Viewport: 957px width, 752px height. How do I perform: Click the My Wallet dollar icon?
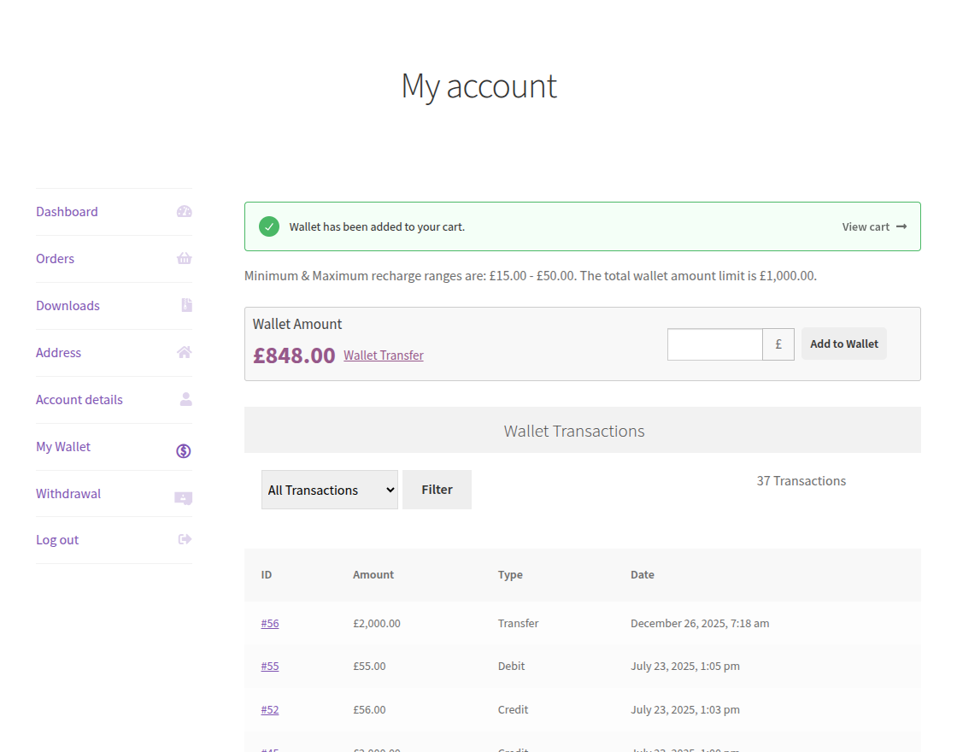click(x=183, y=450)
